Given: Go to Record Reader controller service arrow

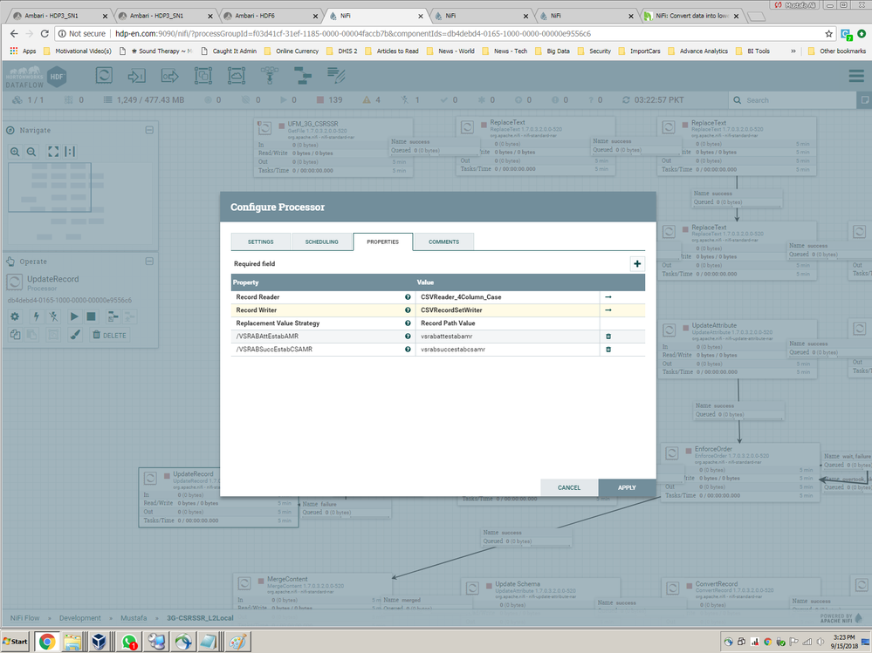Looking at the screenshot, I should 608,297.
